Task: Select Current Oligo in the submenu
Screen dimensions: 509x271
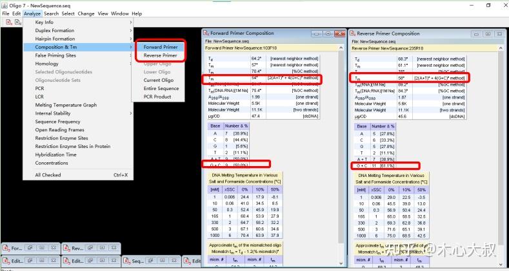Action: (x=159, y=80)
